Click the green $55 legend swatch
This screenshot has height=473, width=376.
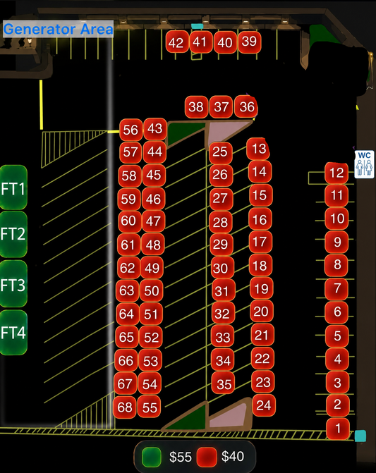pos(152,457)
